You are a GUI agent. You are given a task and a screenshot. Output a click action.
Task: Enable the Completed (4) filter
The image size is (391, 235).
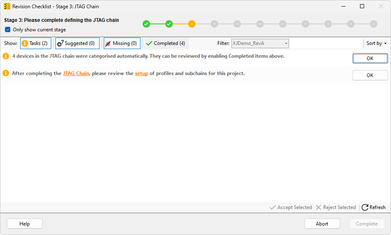pos(166,43)
